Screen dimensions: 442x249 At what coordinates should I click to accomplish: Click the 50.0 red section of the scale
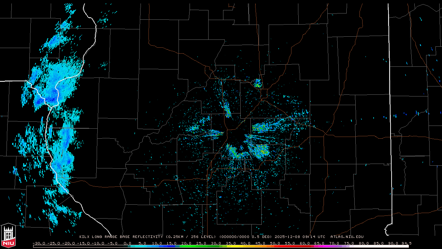point(275,243)
